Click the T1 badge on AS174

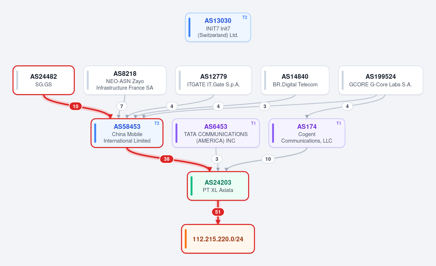339,123
